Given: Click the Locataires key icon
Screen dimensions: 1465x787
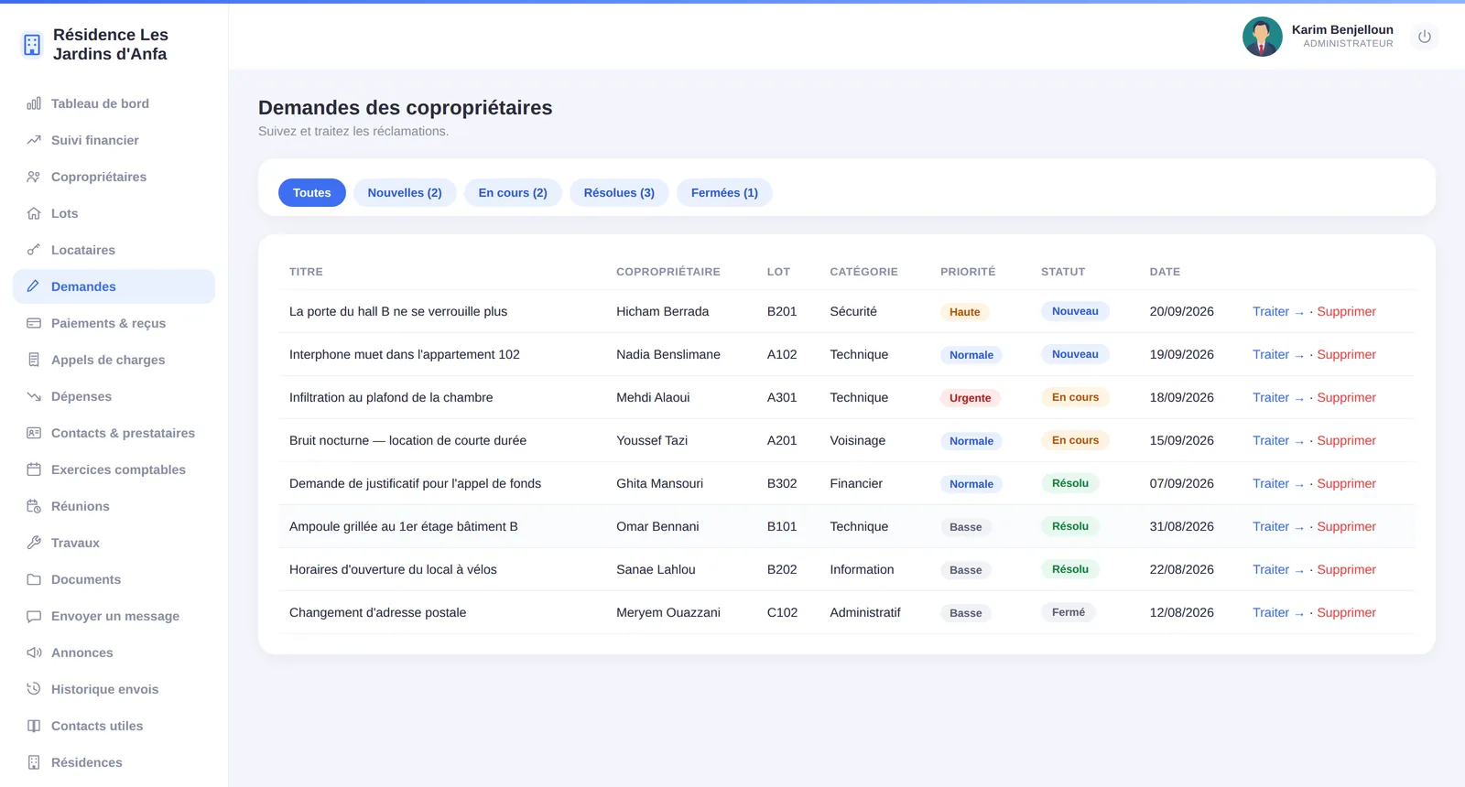Looking at the screenshot, I should (x=34, y=250).
